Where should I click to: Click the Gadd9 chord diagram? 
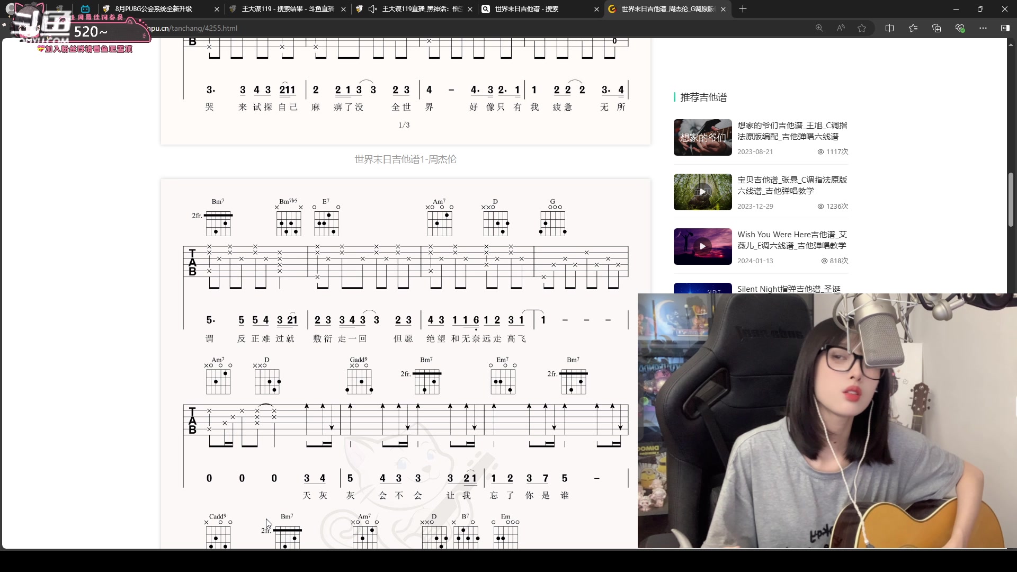tap(359, 376)
